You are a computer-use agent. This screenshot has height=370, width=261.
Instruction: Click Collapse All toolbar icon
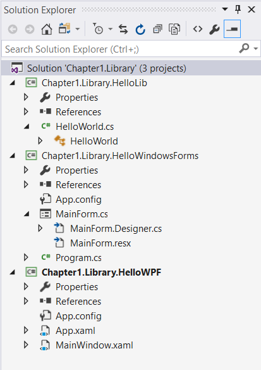coord(157,29)
